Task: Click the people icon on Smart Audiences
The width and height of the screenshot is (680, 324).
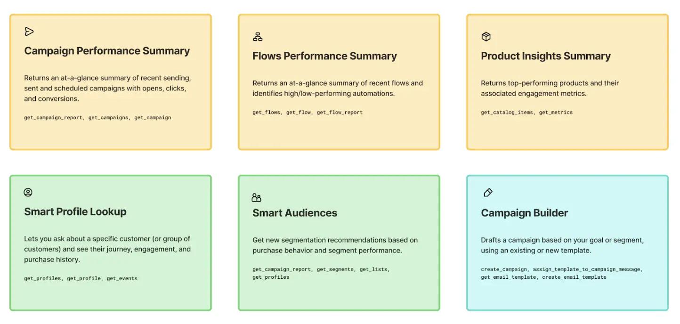Action: (257, 198)
